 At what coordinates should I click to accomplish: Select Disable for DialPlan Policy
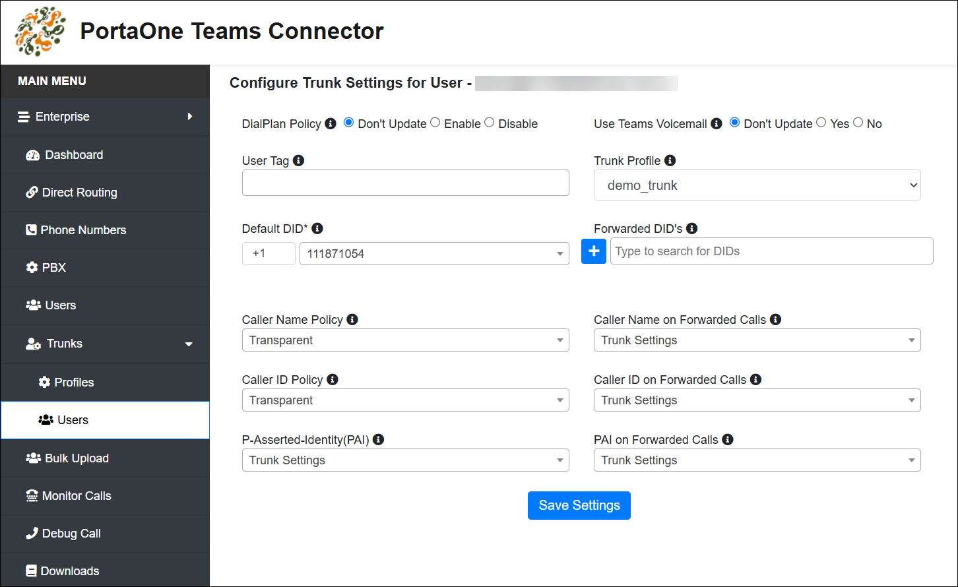489,123
